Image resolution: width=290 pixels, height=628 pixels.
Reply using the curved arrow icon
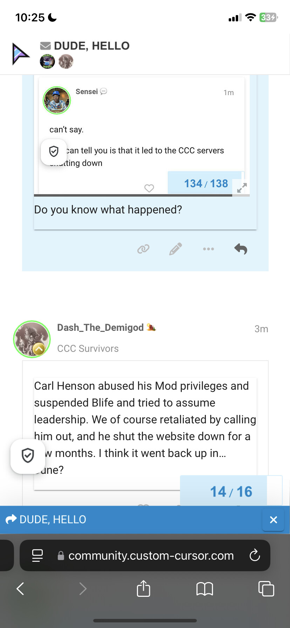pyautogui.click(x=241, y=249)
